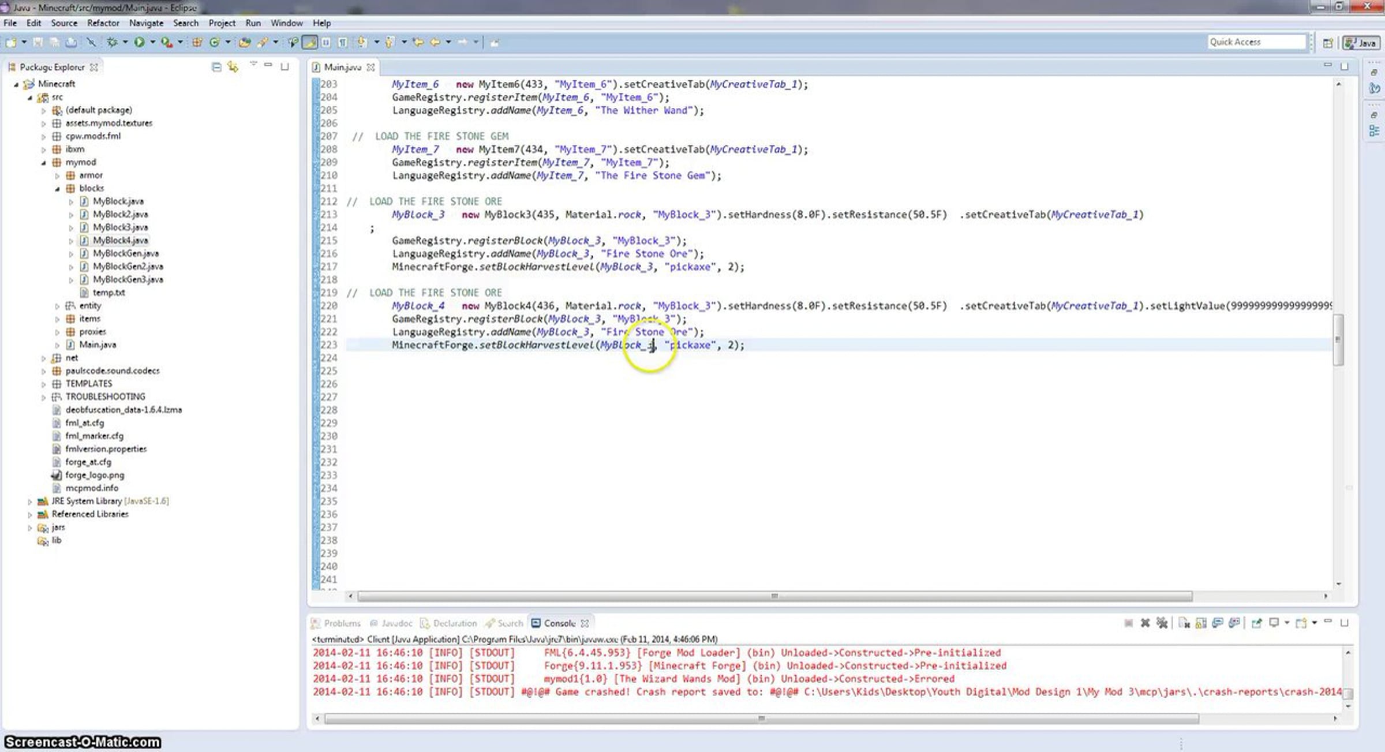Click the Quick Access search field
Viewport: 1385px width, 752px height.
1256,42
